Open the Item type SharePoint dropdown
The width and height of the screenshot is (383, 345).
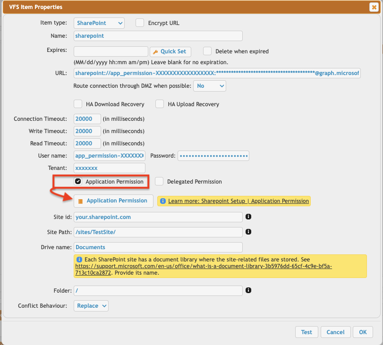tap(99, 23)
